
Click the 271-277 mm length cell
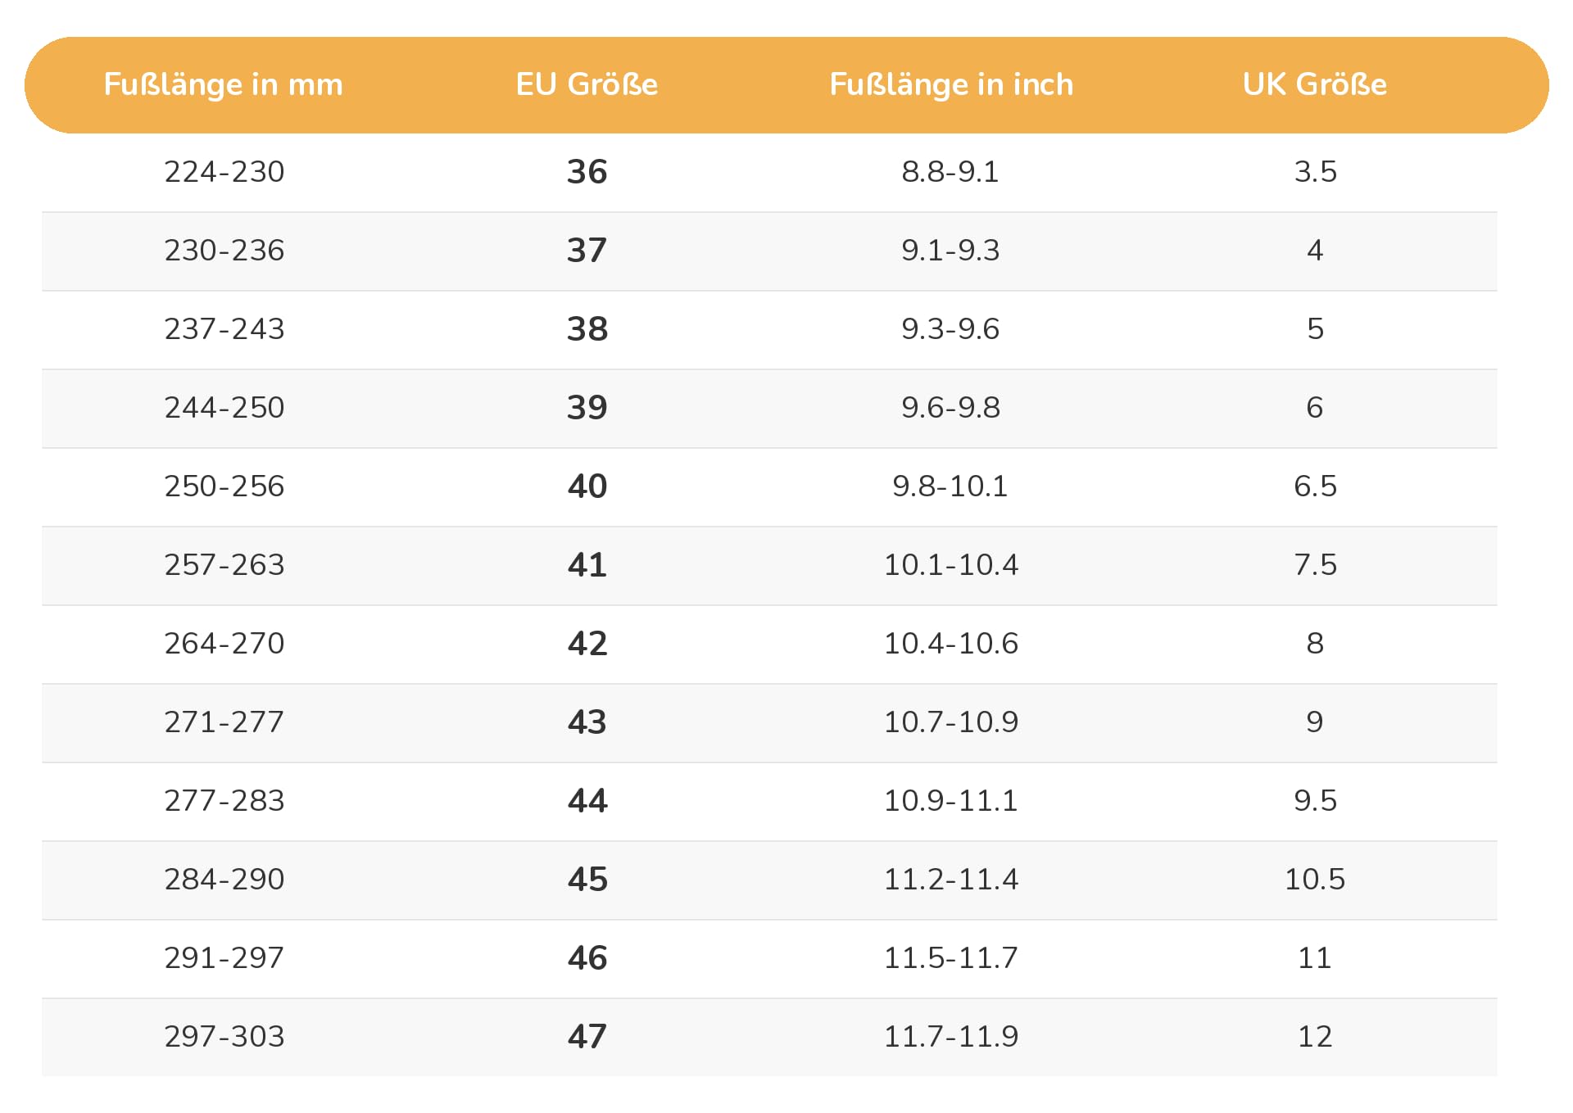click(224, 722)
